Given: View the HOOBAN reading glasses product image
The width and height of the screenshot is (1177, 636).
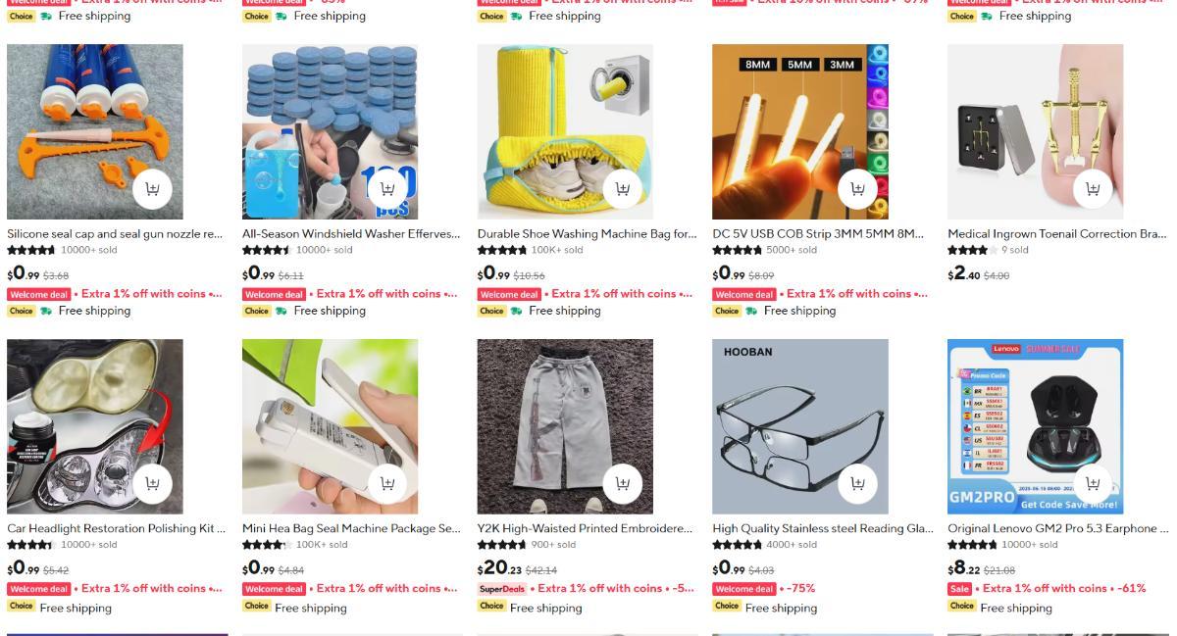Looking at the screenshot, I should tap(800, 426).
